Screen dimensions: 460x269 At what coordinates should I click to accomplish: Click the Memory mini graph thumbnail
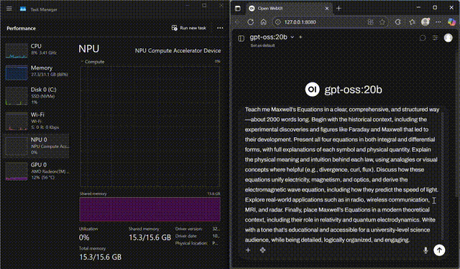pos(17,72)
